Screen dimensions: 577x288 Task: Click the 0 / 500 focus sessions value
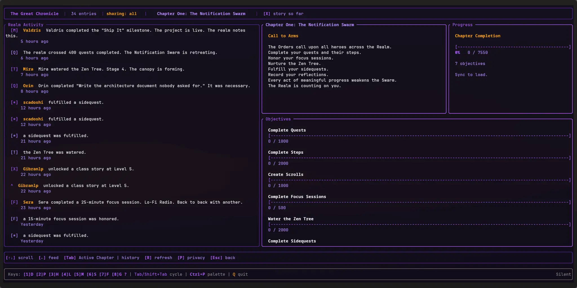tap(277, 208)
